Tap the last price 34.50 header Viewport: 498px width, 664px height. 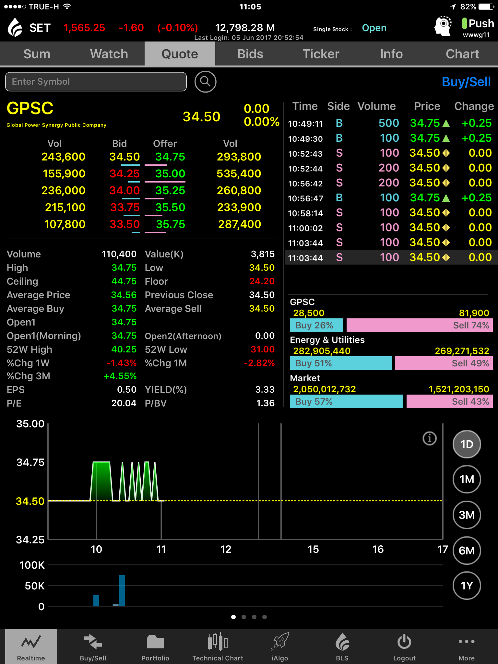pyautogui.click(x=202, y=117)
